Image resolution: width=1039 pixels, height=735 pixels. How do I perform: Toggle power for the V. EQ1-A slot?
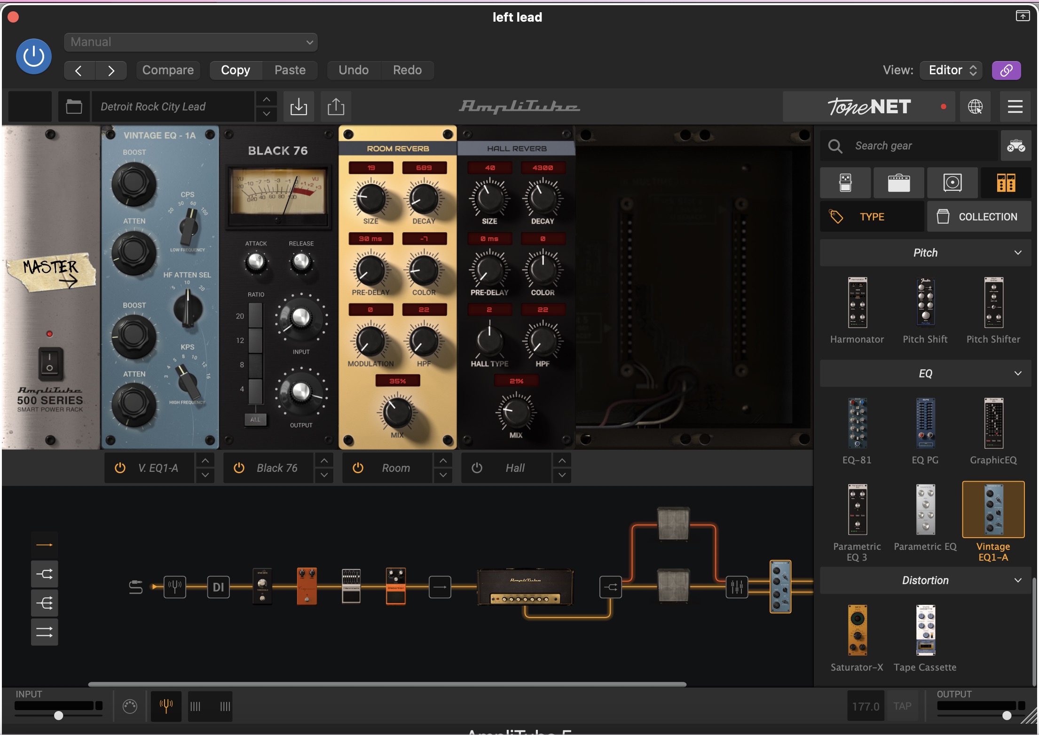click(x=120, y=468)
